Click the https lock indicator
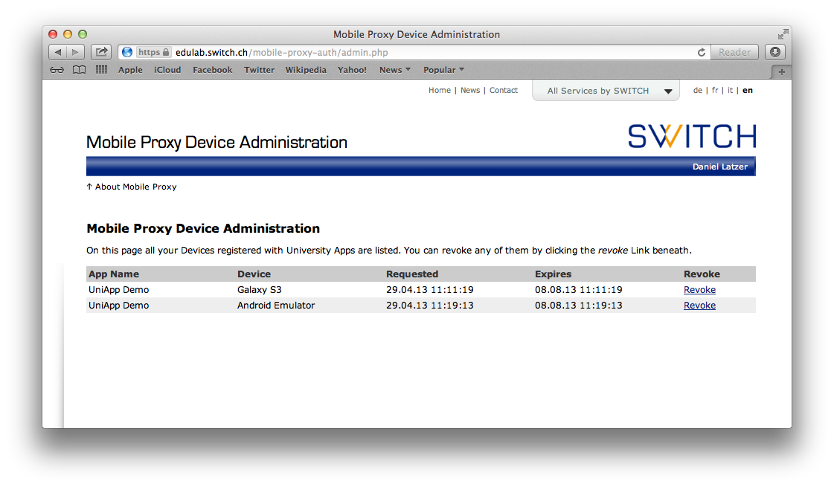 [153, 52]
